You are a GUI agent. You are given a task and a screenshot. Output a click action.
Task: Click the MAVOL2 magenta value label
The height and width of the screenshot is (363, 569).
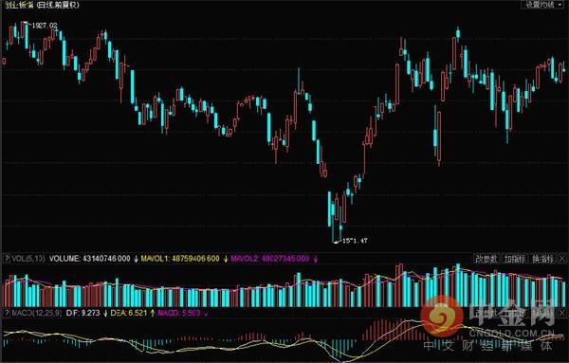point(270,259)
